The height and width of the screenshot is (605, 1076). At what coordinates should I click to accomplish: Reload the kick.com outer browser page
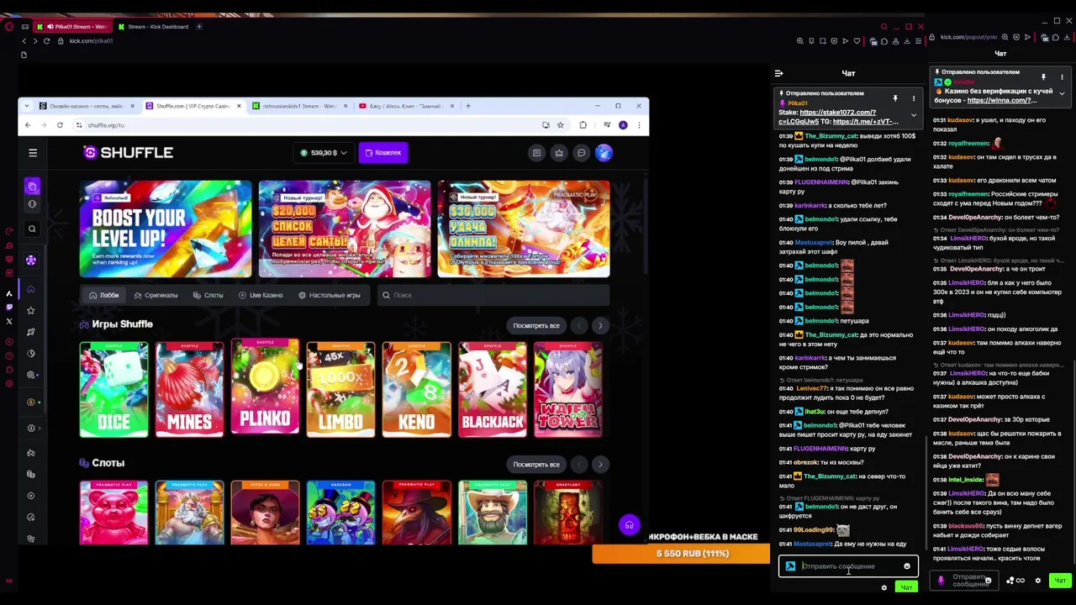tap(46, 40)
